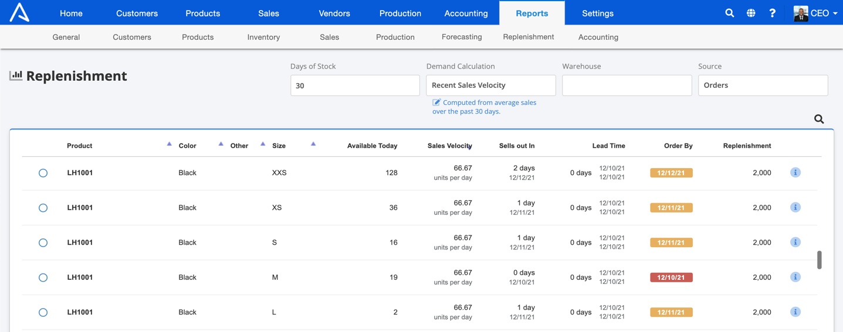Select the radio button for LH1001 XXS
This screenshot has width=843, height=332.
[x=43, y=173]
